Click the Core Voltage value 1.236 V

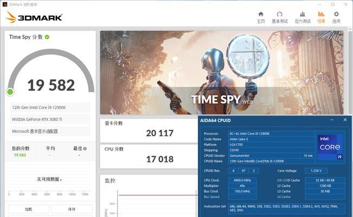coord(316,170)
